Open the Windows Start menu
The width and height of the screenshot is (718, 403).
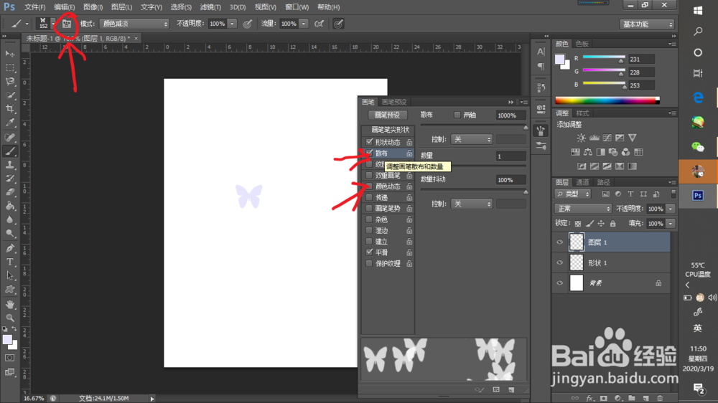coord(698,10)
